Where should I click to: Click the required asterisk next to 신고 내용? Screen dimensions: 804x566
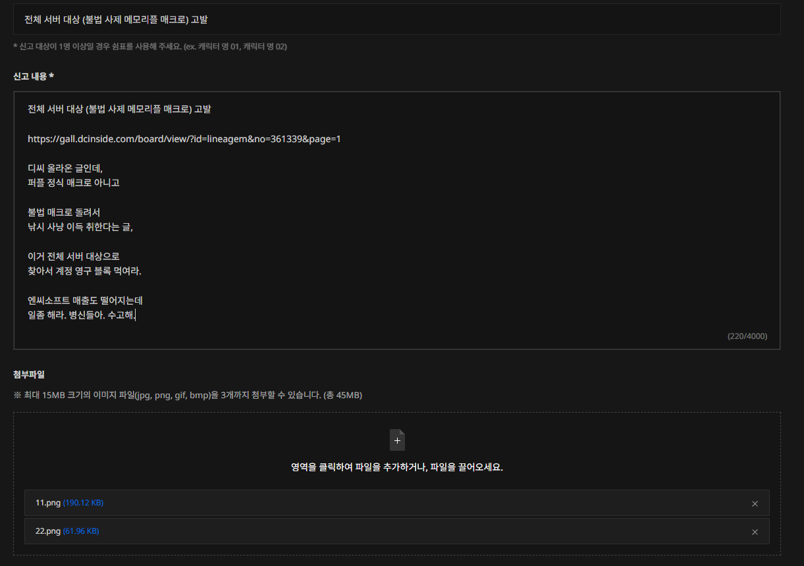point(51,75)
